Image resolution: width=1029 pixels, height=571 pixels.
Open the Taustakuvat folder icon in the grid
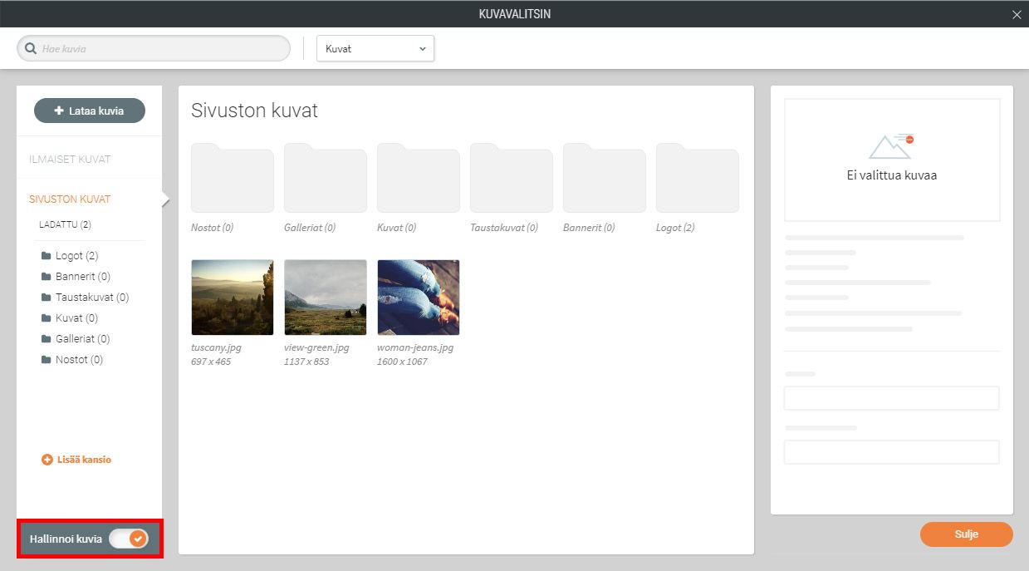point(512,178)
